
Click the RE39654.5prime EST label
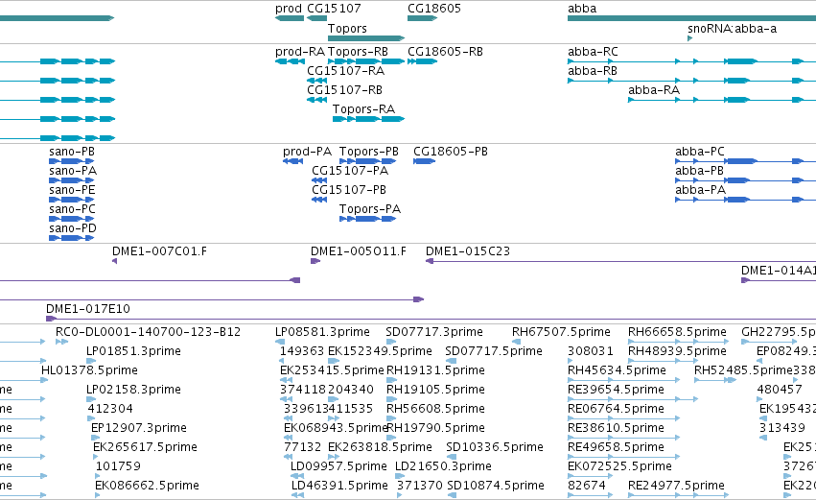[x=616, y=391]
